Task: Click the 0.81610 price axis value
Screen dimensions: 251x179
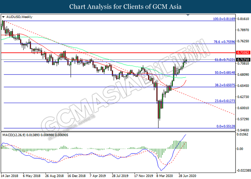Action: (x=243, y=19)
